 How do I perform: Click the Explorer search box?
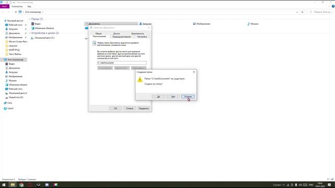click(320, 12)
